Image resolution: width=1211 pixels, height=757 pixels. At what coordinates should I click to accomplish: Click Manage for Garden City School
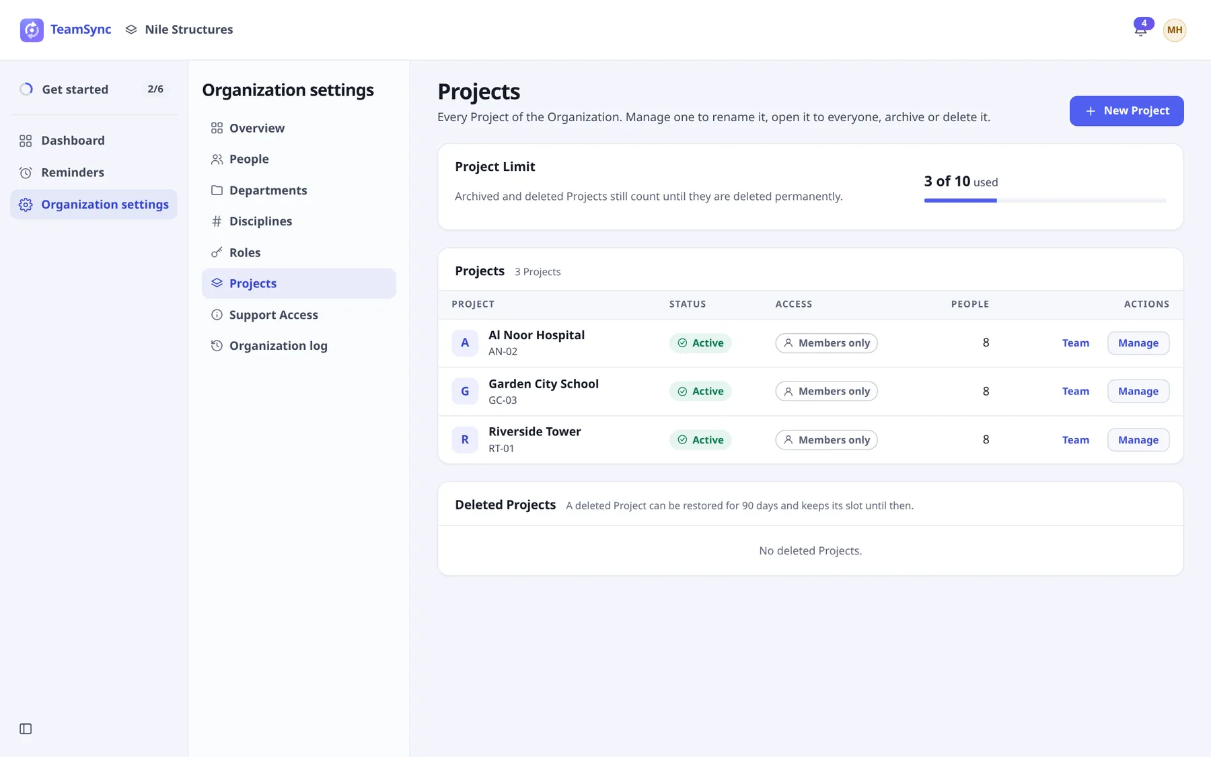tap(1138, 392)
